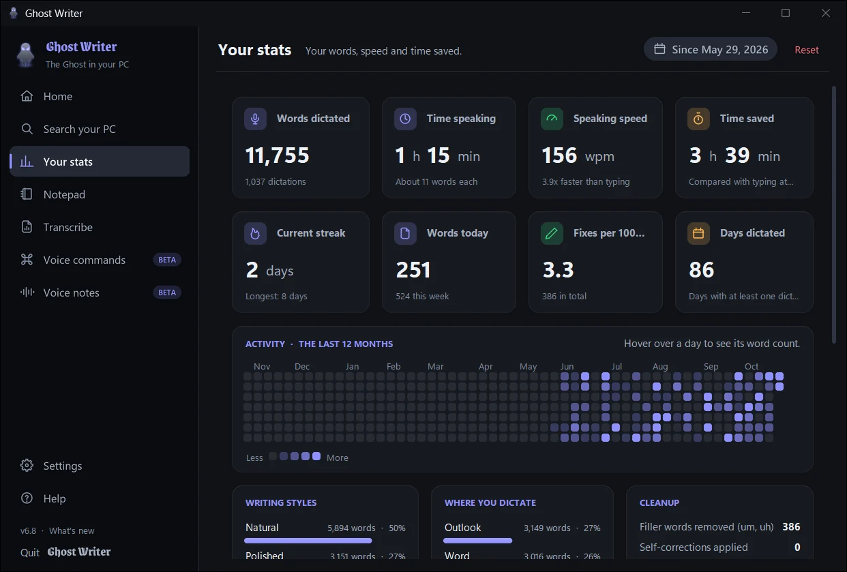Quit Ghost Writer from the sidebar

(65, 552)
